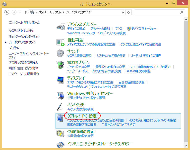Go back with the Back arrow button
Screen dimensions: 190x150
pyautogui.click(x=7, y=12)
